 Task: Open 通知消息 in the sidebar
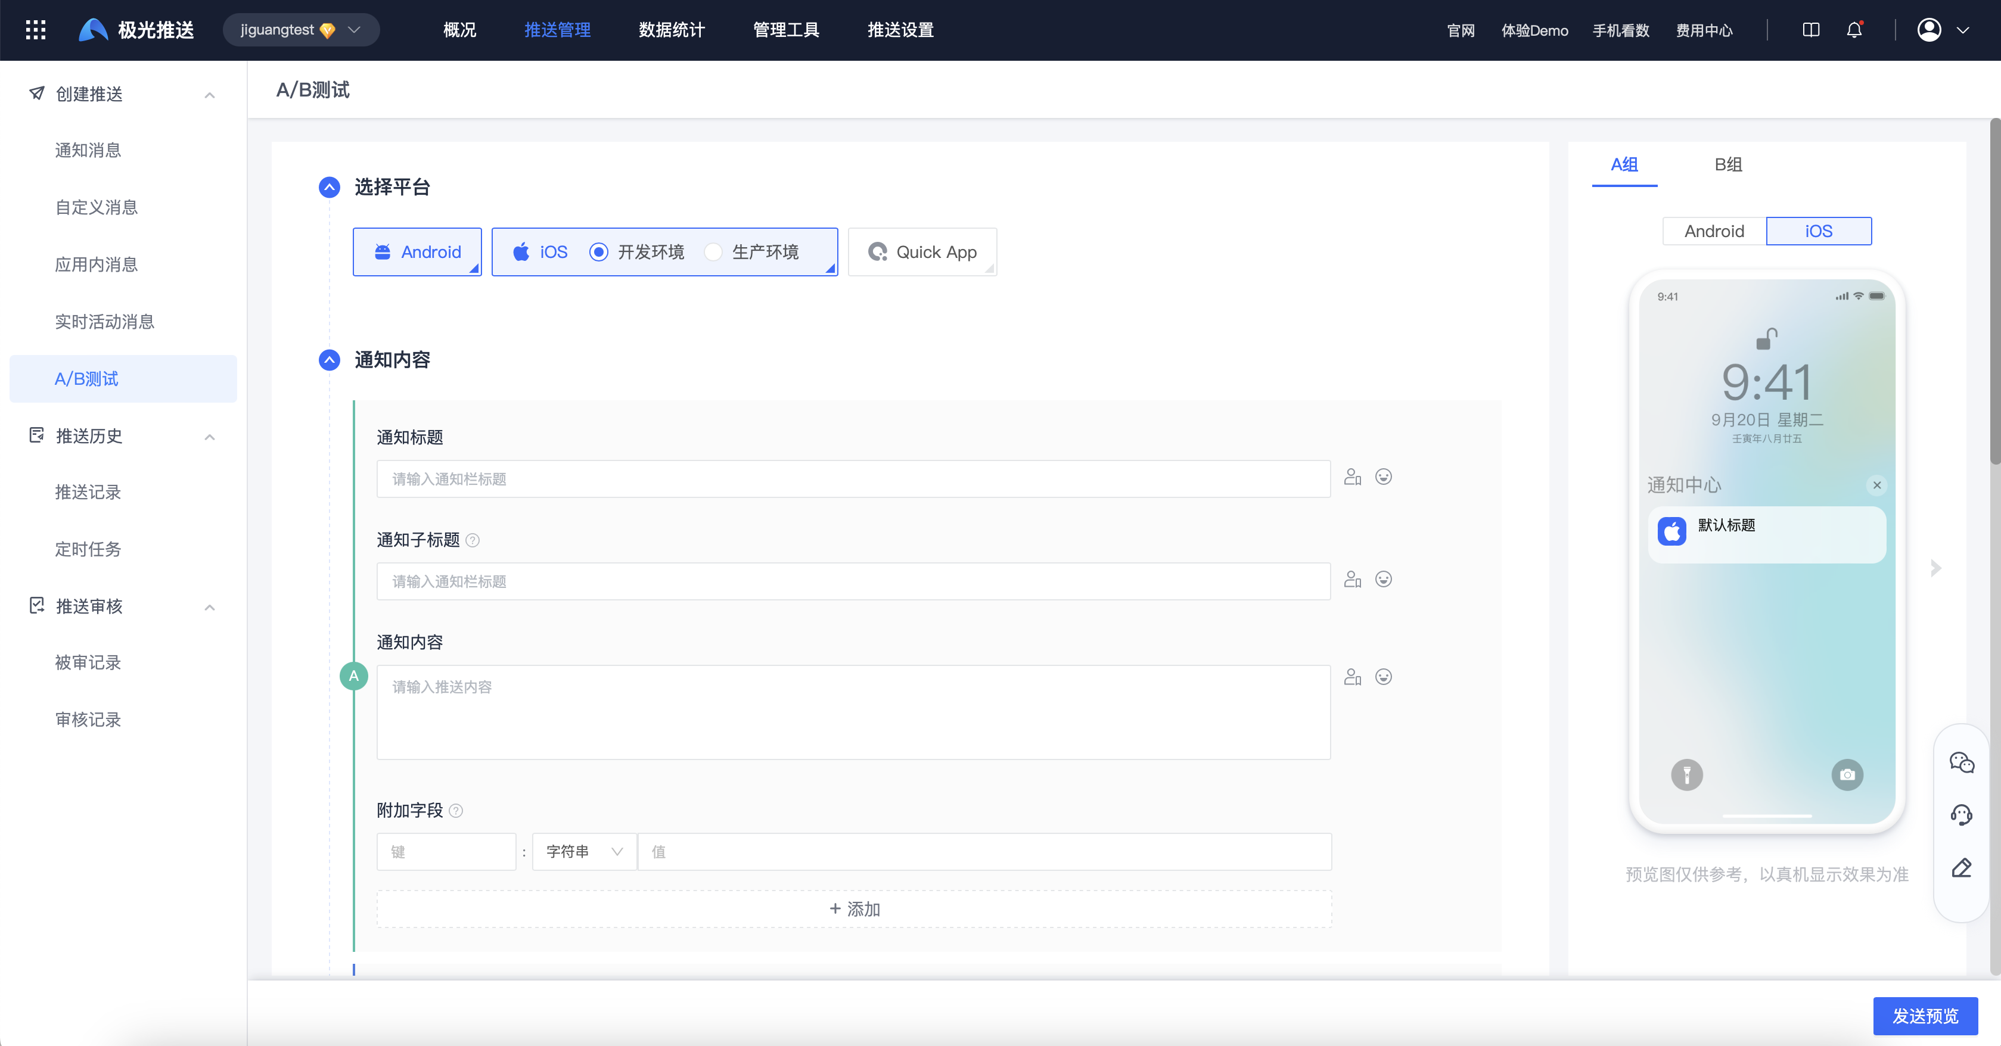click(89, 151)
